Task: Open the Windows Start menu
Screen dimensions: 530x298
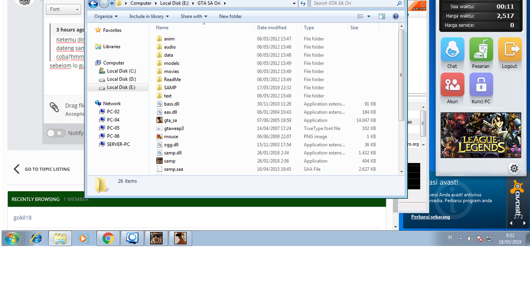Action: pyautogui.click(x=12, y=239)
